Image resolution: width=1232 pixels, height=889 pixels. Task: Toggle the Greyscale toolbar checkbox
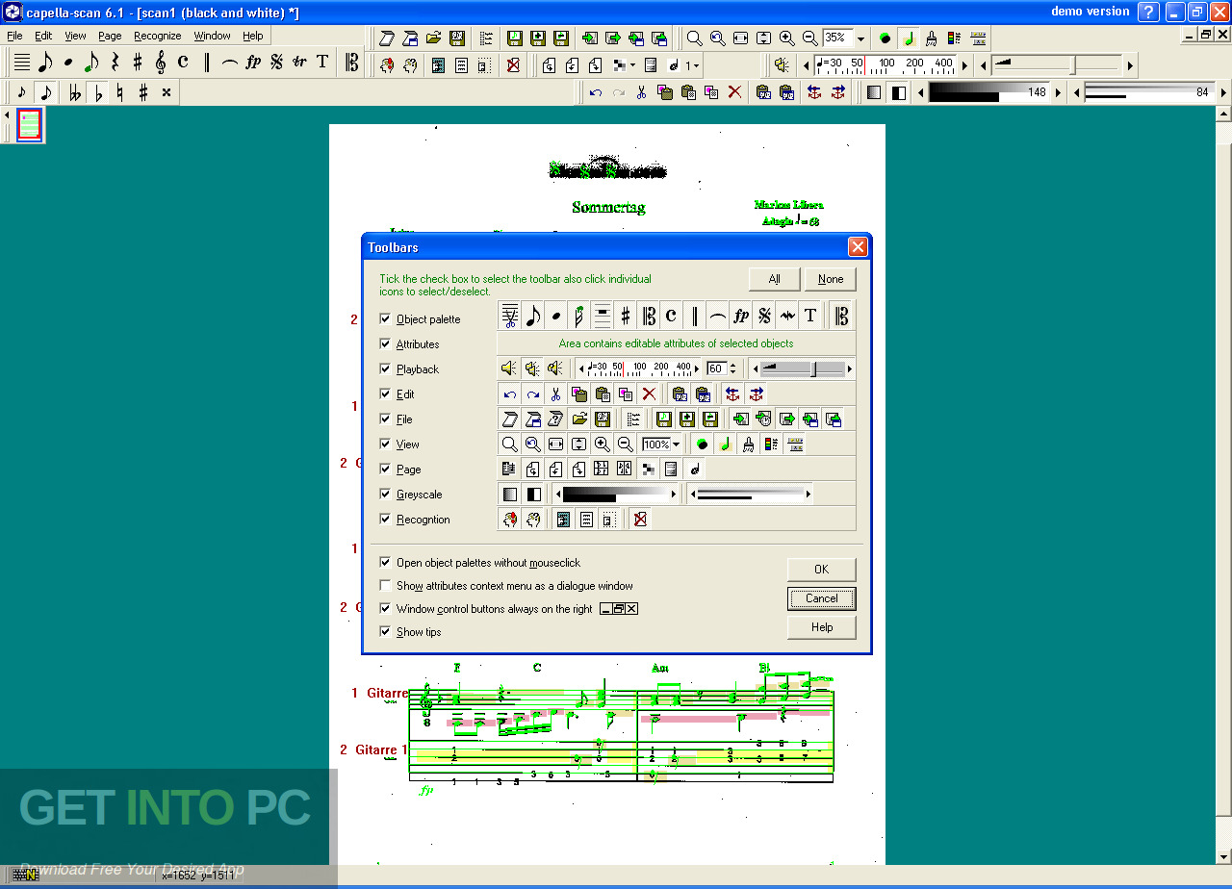pyautogui.click(x=386, y=494)
